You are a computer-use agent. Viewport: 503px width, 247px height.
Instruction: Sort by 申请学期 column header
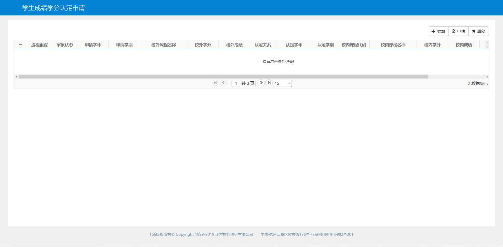click(x=124, y=45)
